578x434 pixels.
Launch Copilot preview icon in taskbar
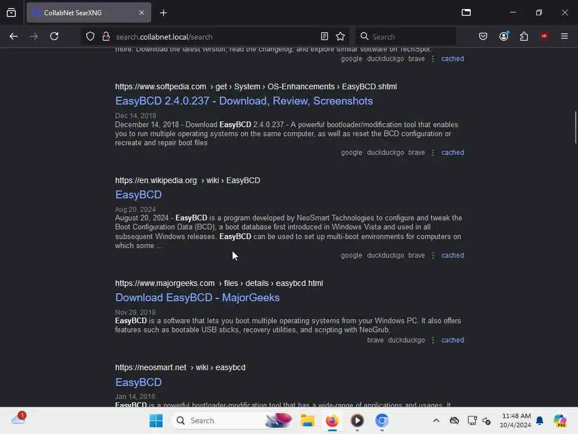[560, 420]
